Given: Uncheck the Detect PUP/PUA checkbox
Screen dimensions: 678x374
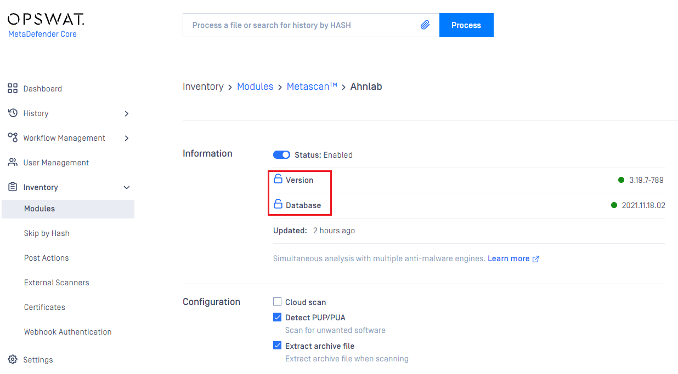Looking at the screenshot, I should coord(278,317).
